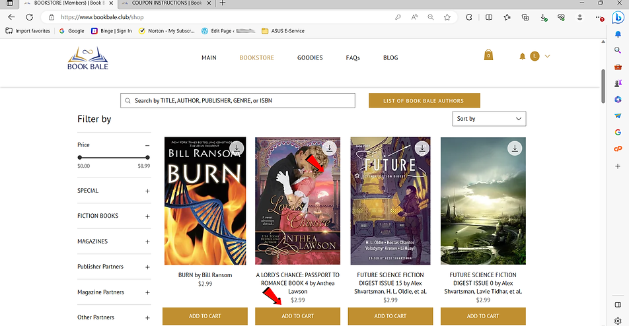
Task: Open the FAQs menu item
Action: pyautogui.click(x=353, y=57)
